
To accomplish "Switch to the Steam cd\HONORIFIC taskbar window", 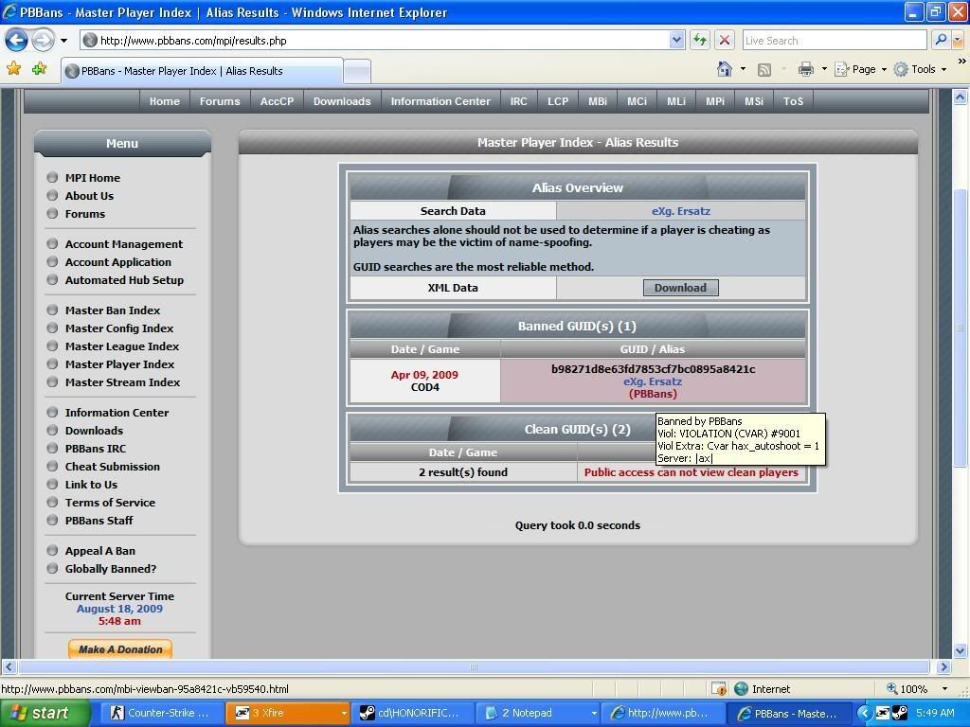I will 413,714.
